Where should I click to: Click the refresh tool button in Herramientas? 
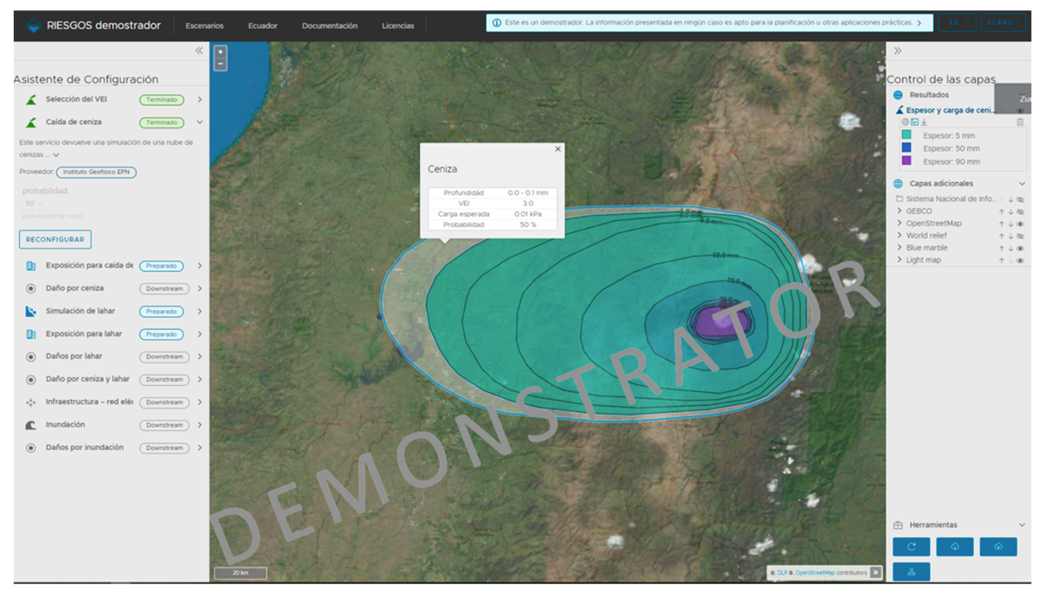pyautogui.click(x=911, y=546)
